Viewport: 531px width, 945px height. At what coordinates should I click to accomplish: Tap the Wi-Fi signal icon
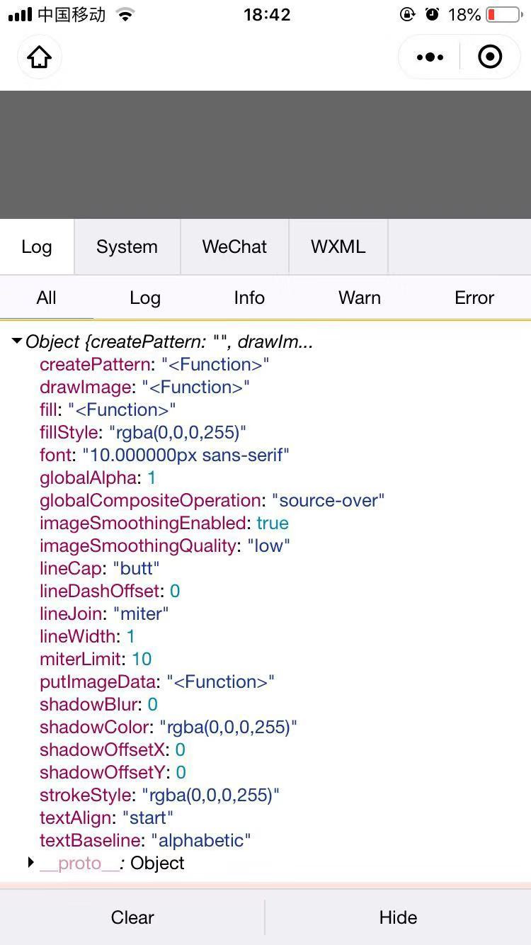[125, 14]
